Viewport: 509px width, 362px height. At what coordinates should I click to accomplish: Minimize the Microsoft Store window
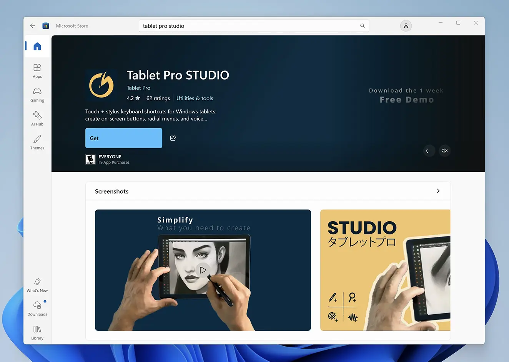coord(441,23)
